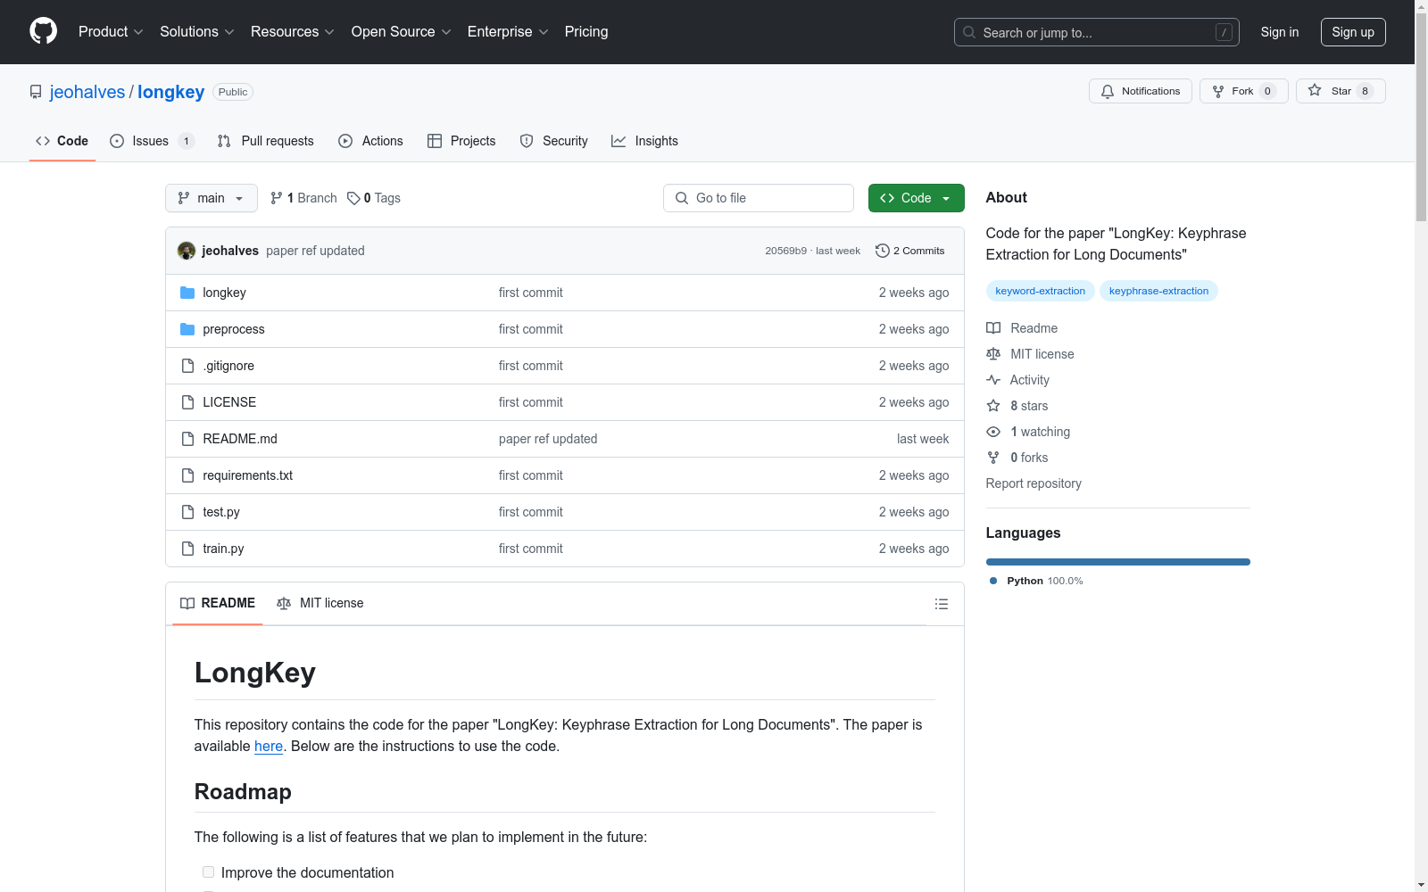
Task: View the 2 Commits history link
Action: coord(910,251)
